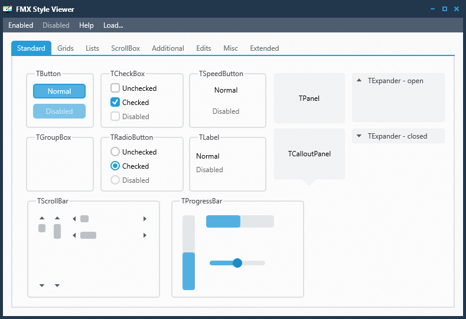Image resolution: width=466 pixels, height=319 pixels.
Task: Click the Disabled checkbox
Action: pos(115,116)
